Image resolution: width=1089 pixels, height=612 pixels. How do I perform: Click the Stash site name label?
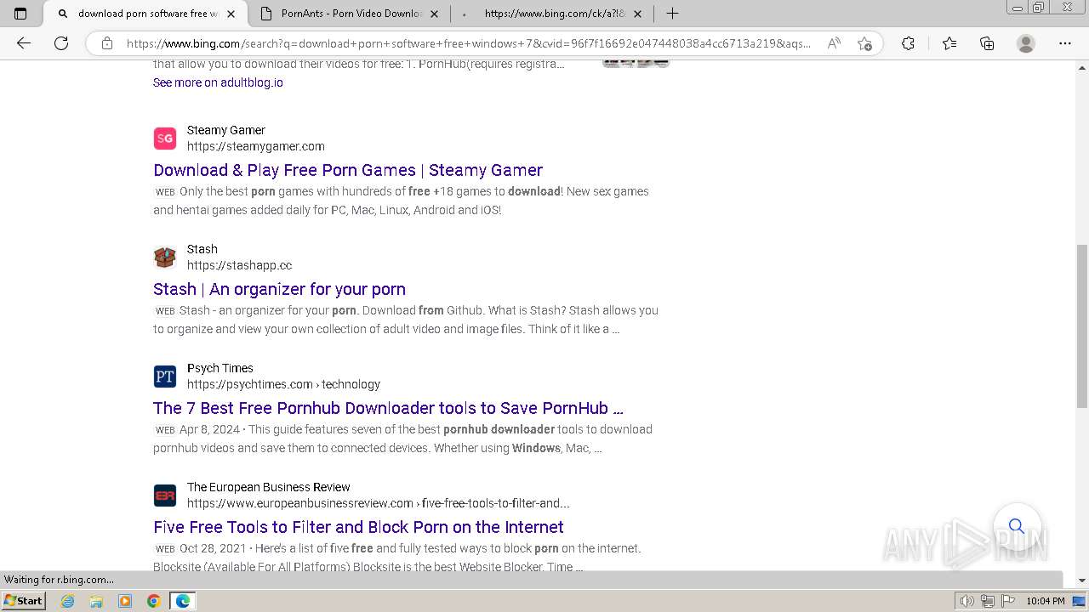pos(202,249)
